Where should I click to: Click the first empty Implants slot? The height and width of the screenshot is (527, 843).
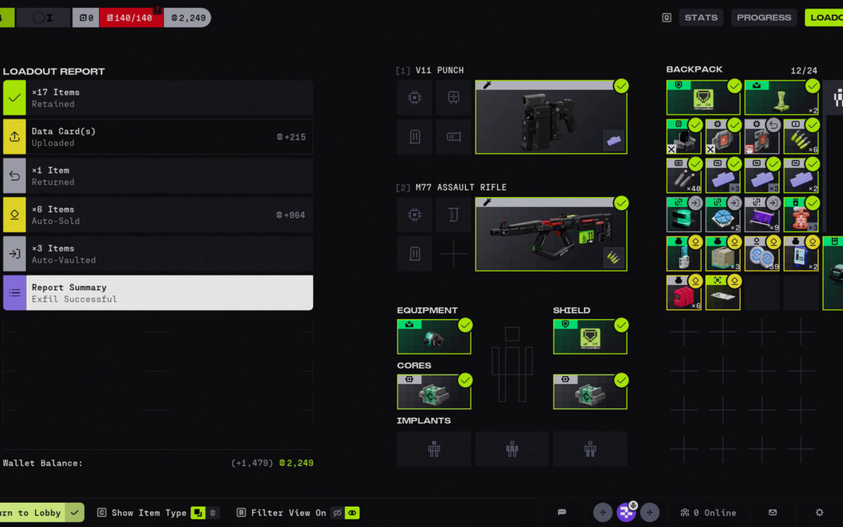pyautogui.click(x=434, y=449)
